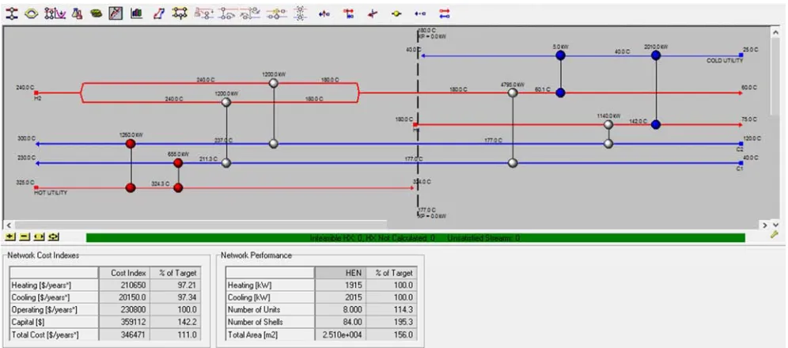Click the zoom out minus button
This screenshot has width=788, height=348.
point(25,236)
